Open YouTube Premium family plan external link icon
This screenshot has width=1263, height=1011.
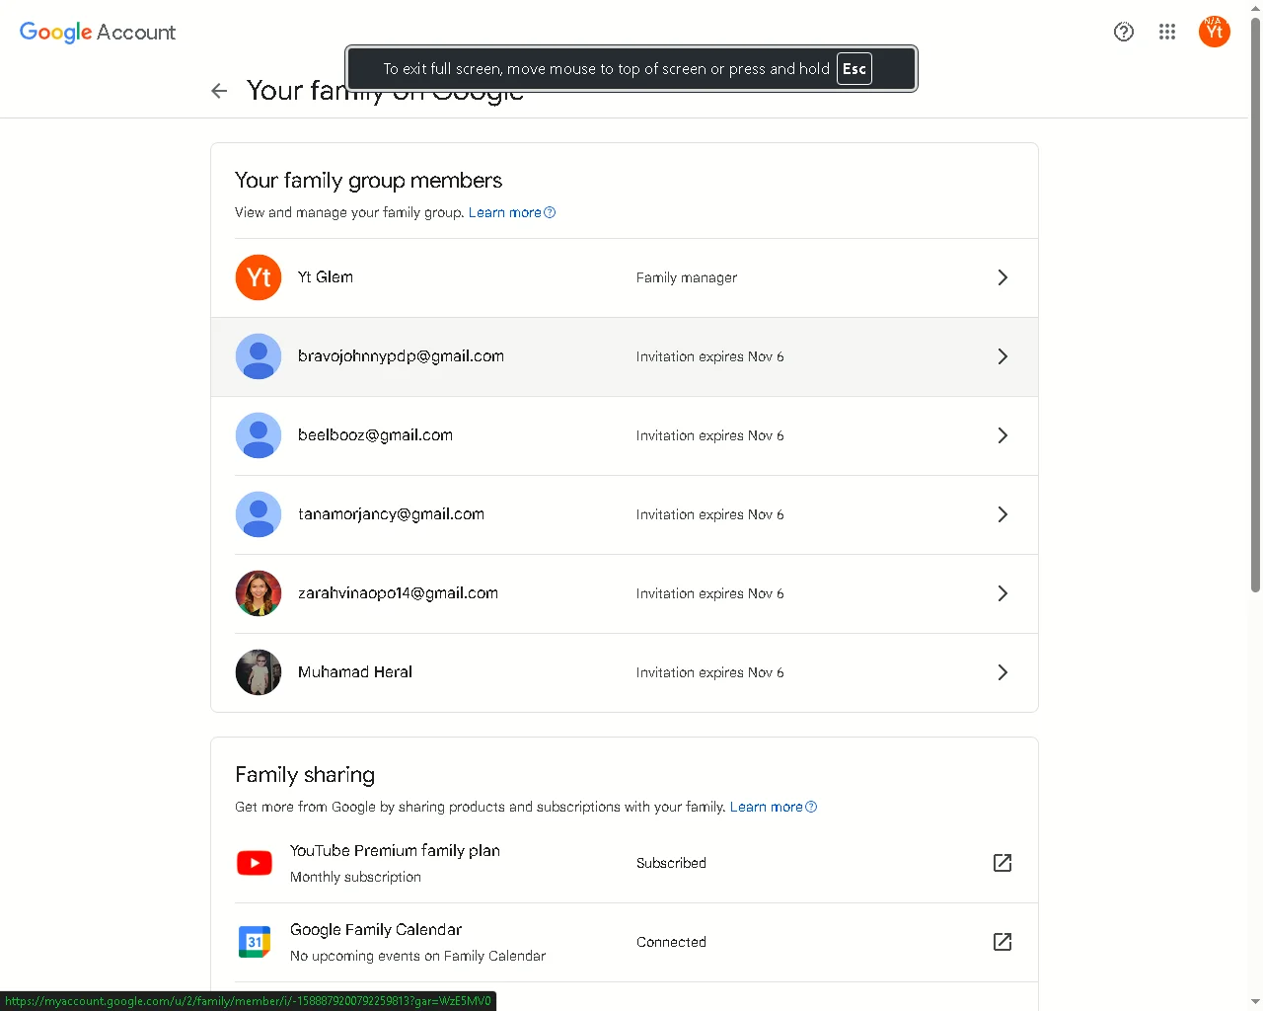[x=1003, y=863]
